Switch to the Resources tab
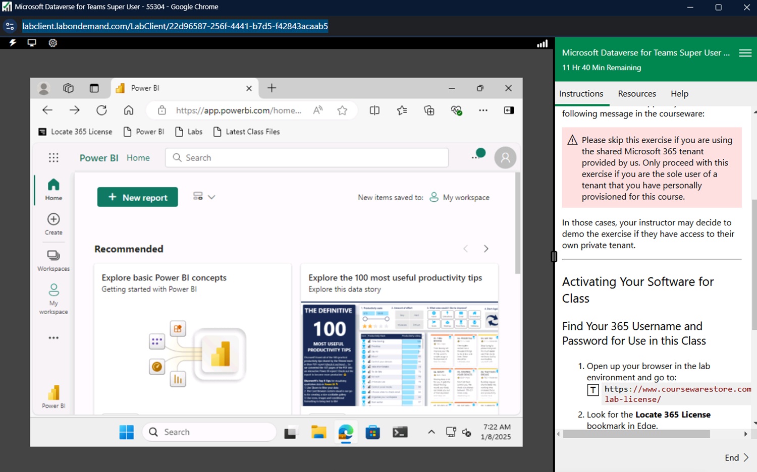The height and width of the screenshot is (472, 757). [637, 94]
